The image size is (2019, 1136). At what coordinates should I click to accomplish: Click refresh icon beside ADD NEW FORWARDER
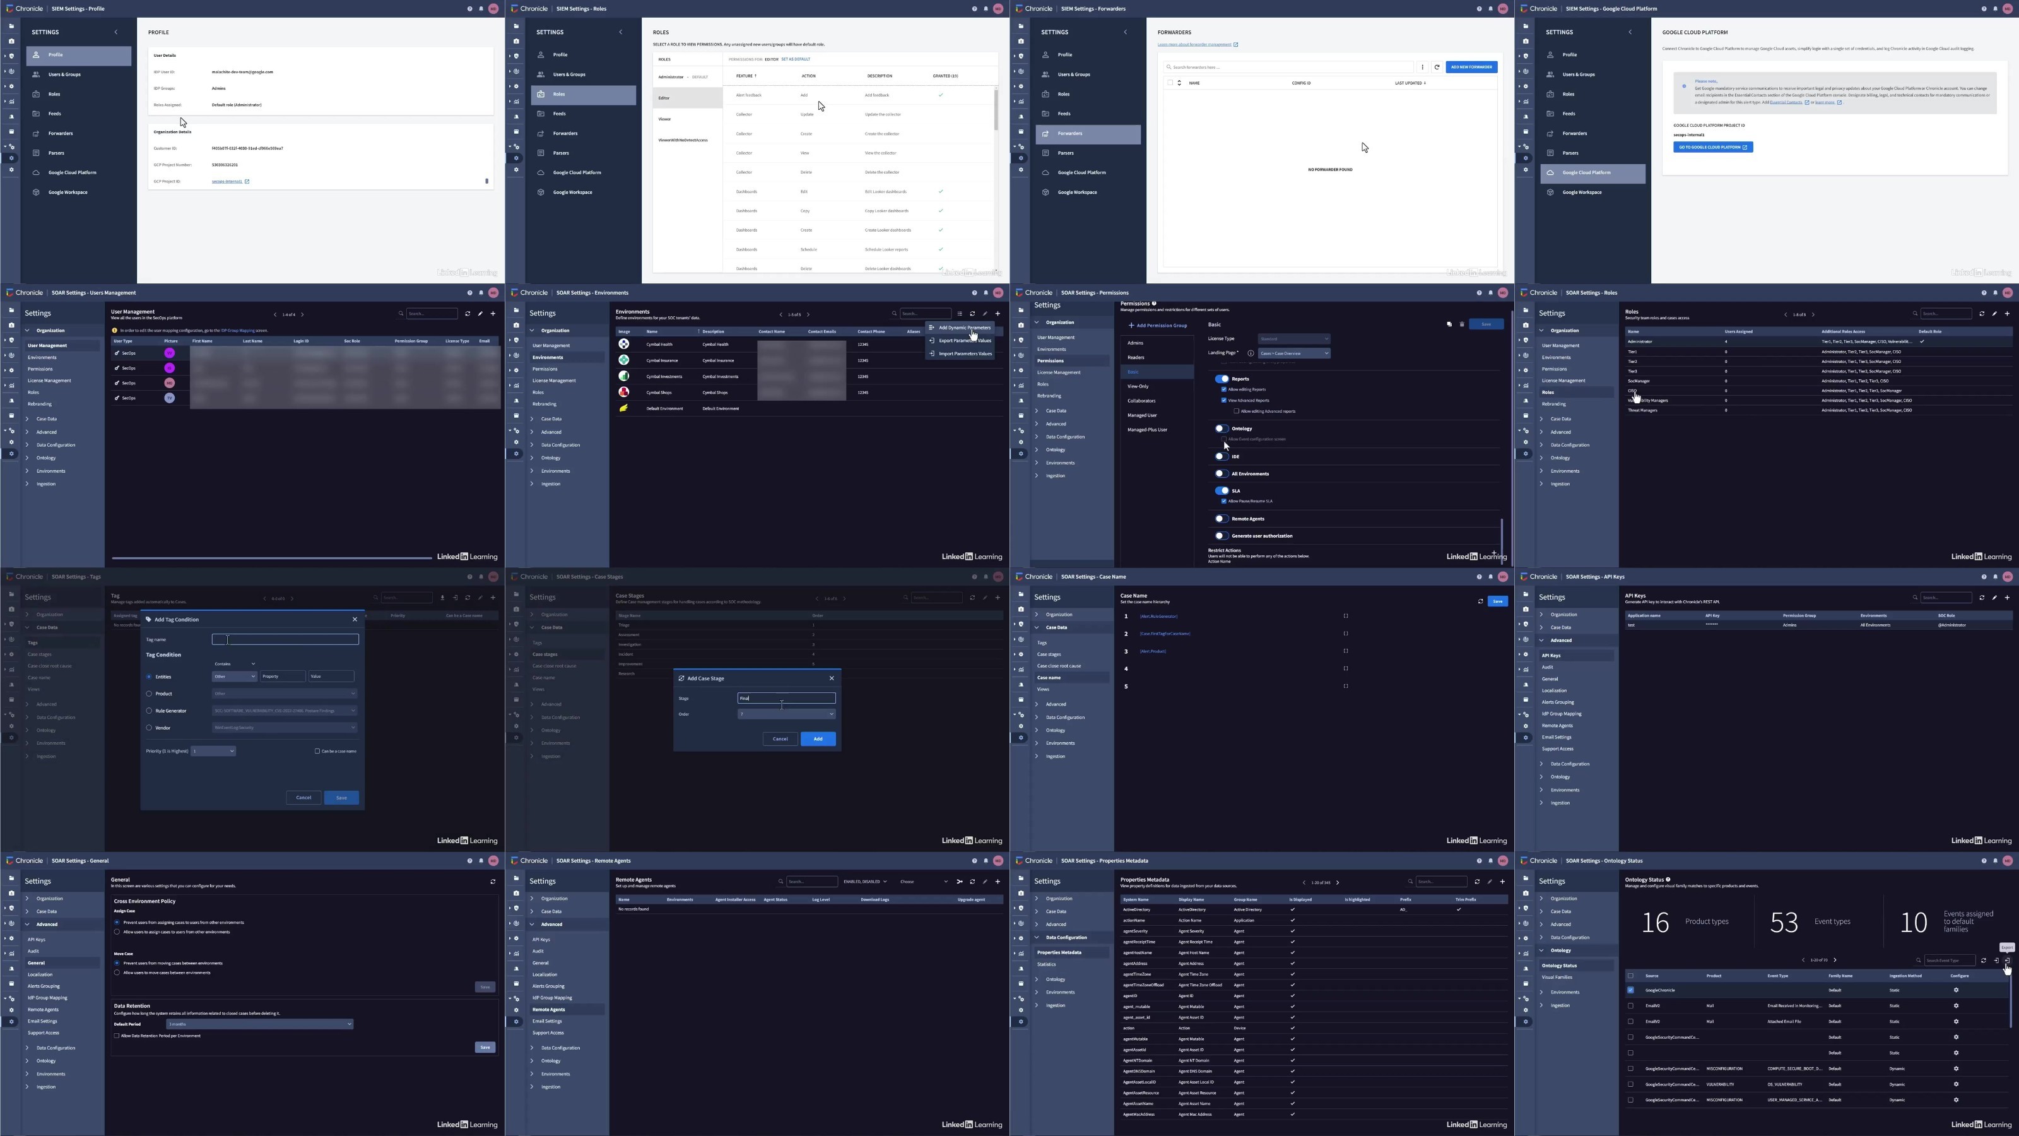coord(1437,68)
